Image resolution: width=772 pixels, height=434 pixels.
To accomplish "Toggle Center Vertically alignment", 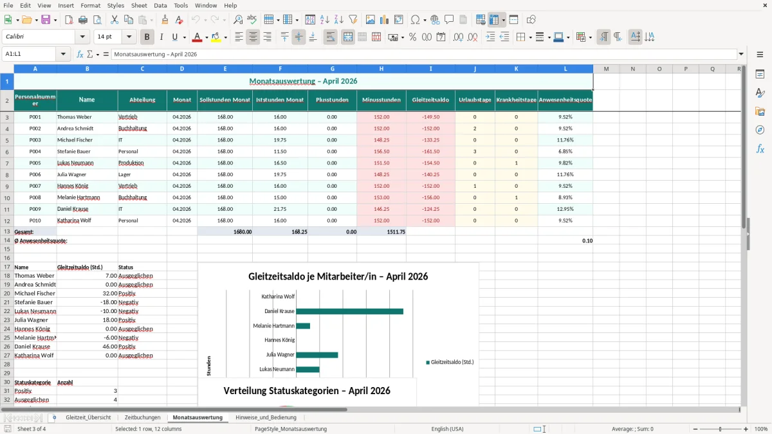I will click(x=299, y=37).
